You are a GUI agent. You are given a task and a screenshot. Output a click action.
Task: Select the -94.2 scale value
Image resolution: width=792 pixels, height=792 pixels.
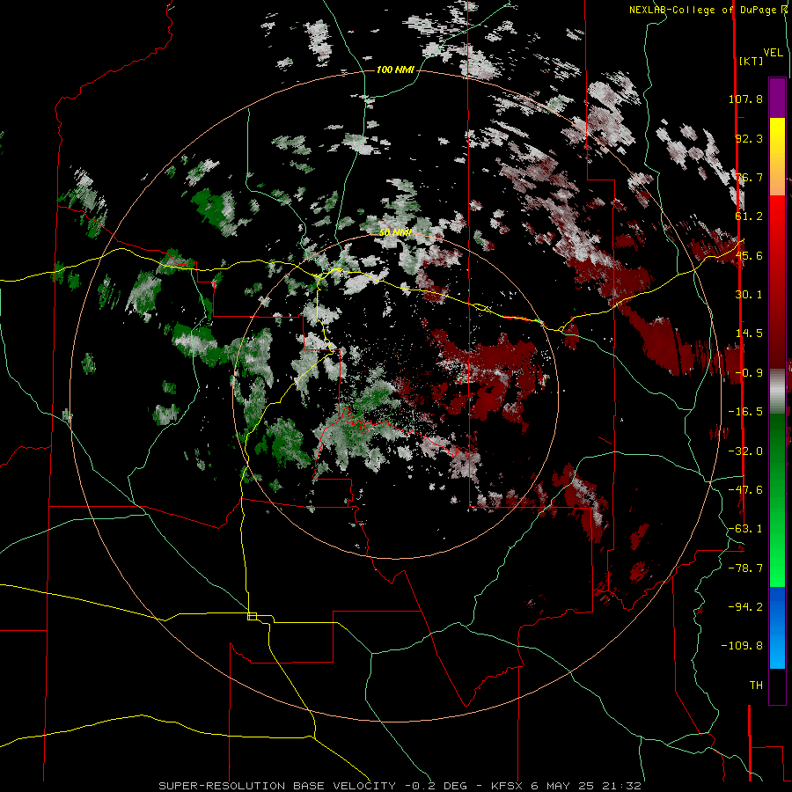coord(745,607)
